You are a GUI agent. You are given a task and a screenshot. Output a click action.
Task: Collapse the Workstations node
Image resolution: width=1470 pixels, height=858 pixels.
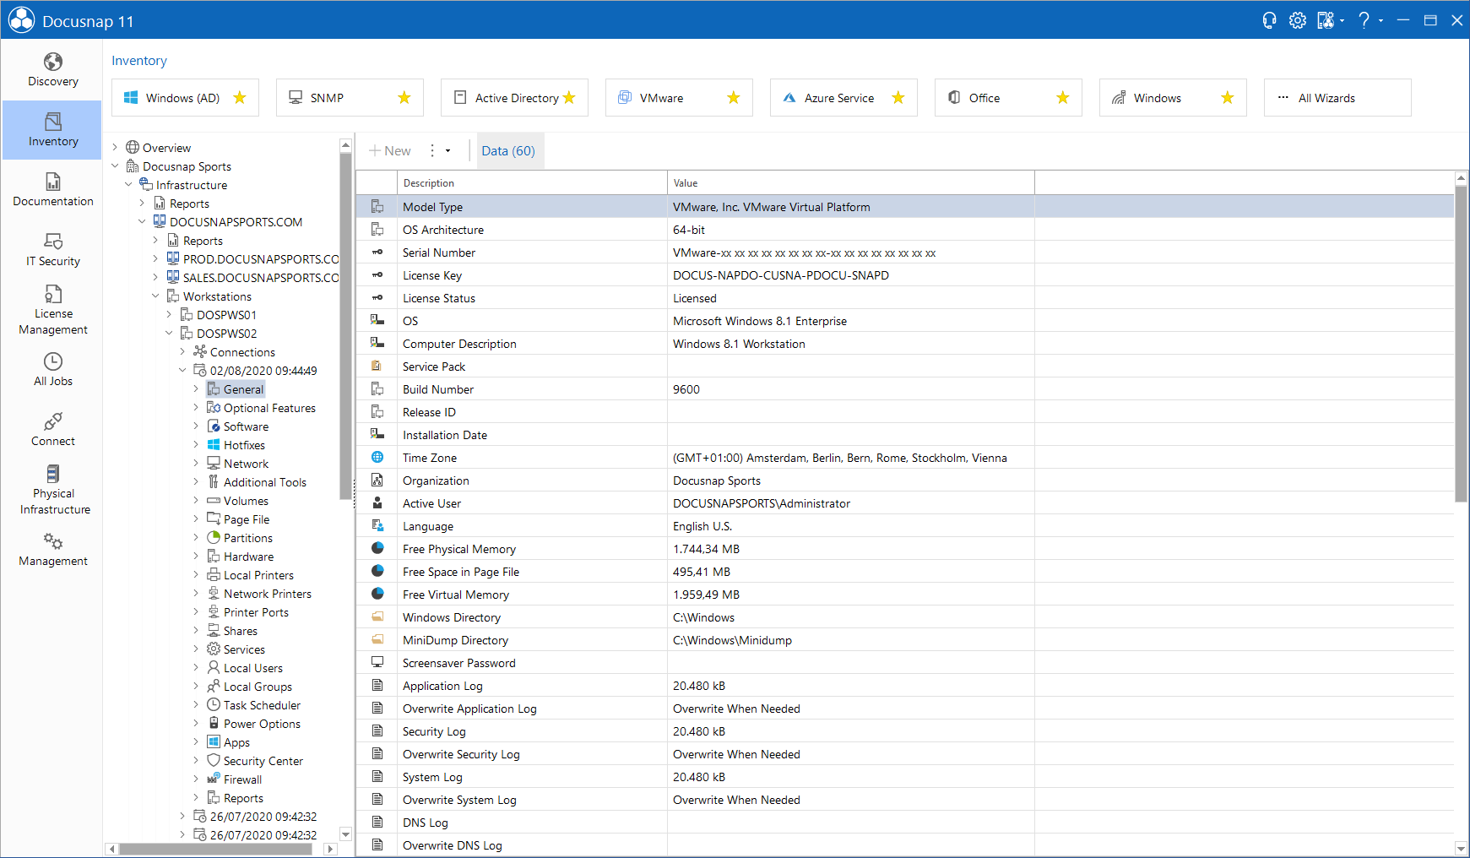coord(155,296)
